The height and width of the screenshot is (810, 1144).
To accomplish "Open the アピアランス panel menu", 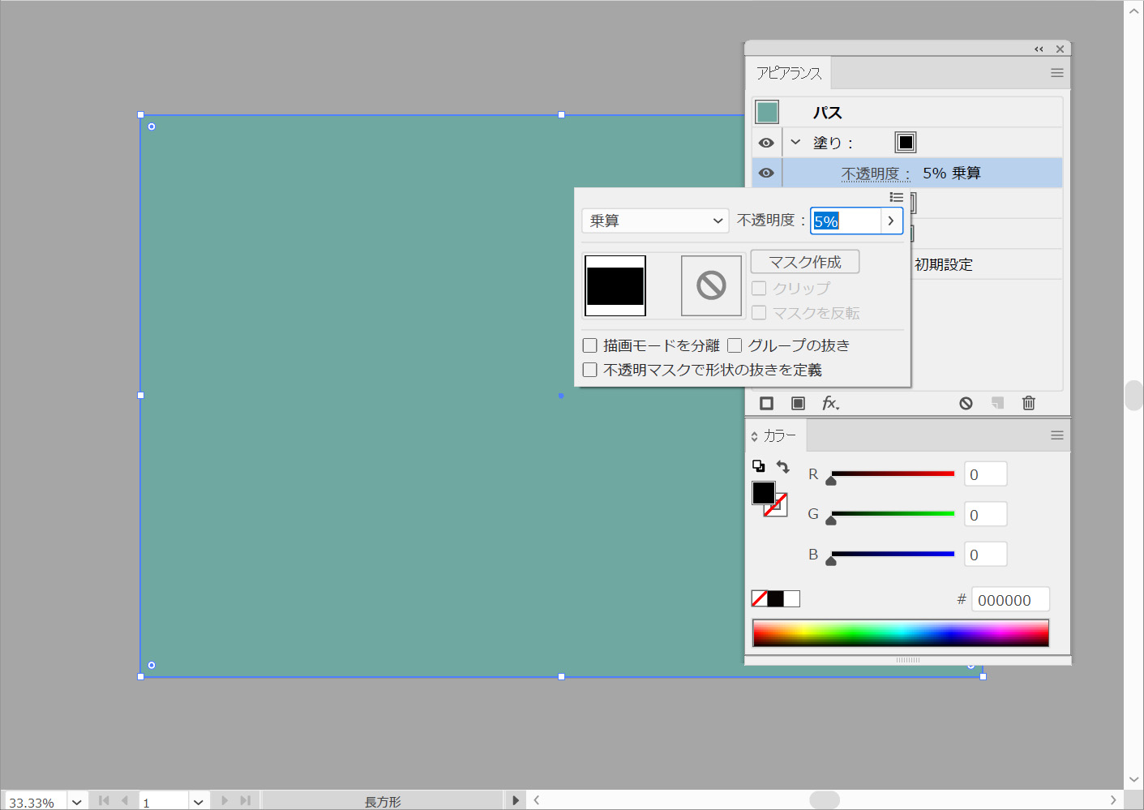I will 1056,73.
